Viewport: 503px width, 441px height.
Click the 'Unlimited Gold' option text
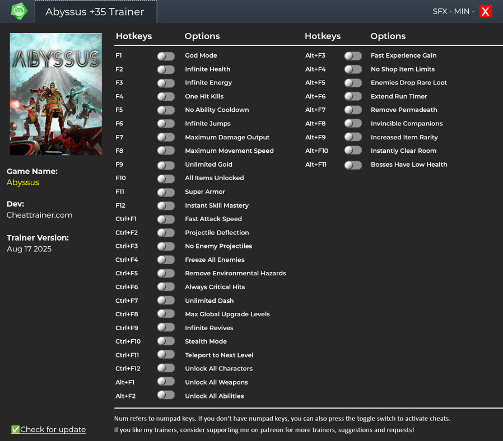pos(208,165)
